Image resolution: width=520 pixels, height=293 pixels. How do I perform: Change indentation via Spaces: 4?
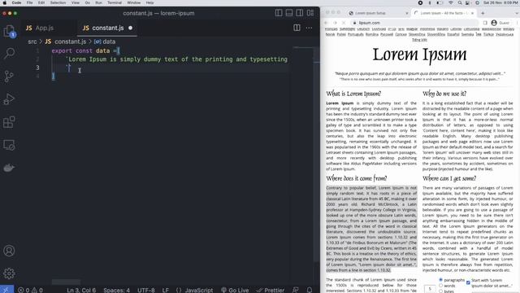point(116,290)
